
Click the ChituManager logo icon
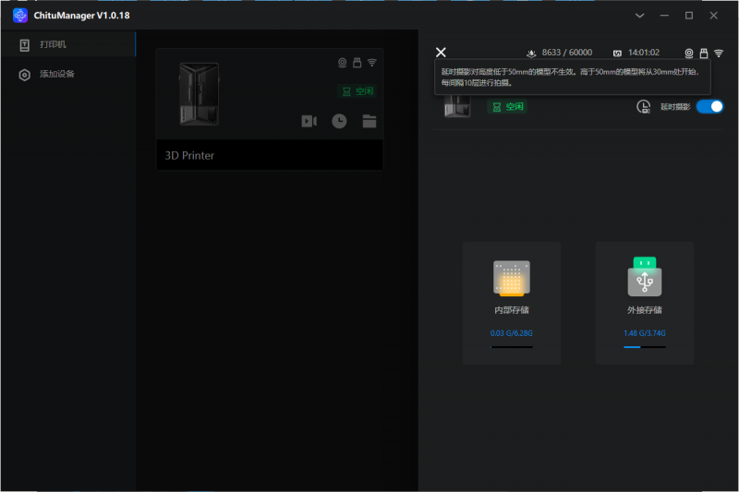click(x=20, y=15)
